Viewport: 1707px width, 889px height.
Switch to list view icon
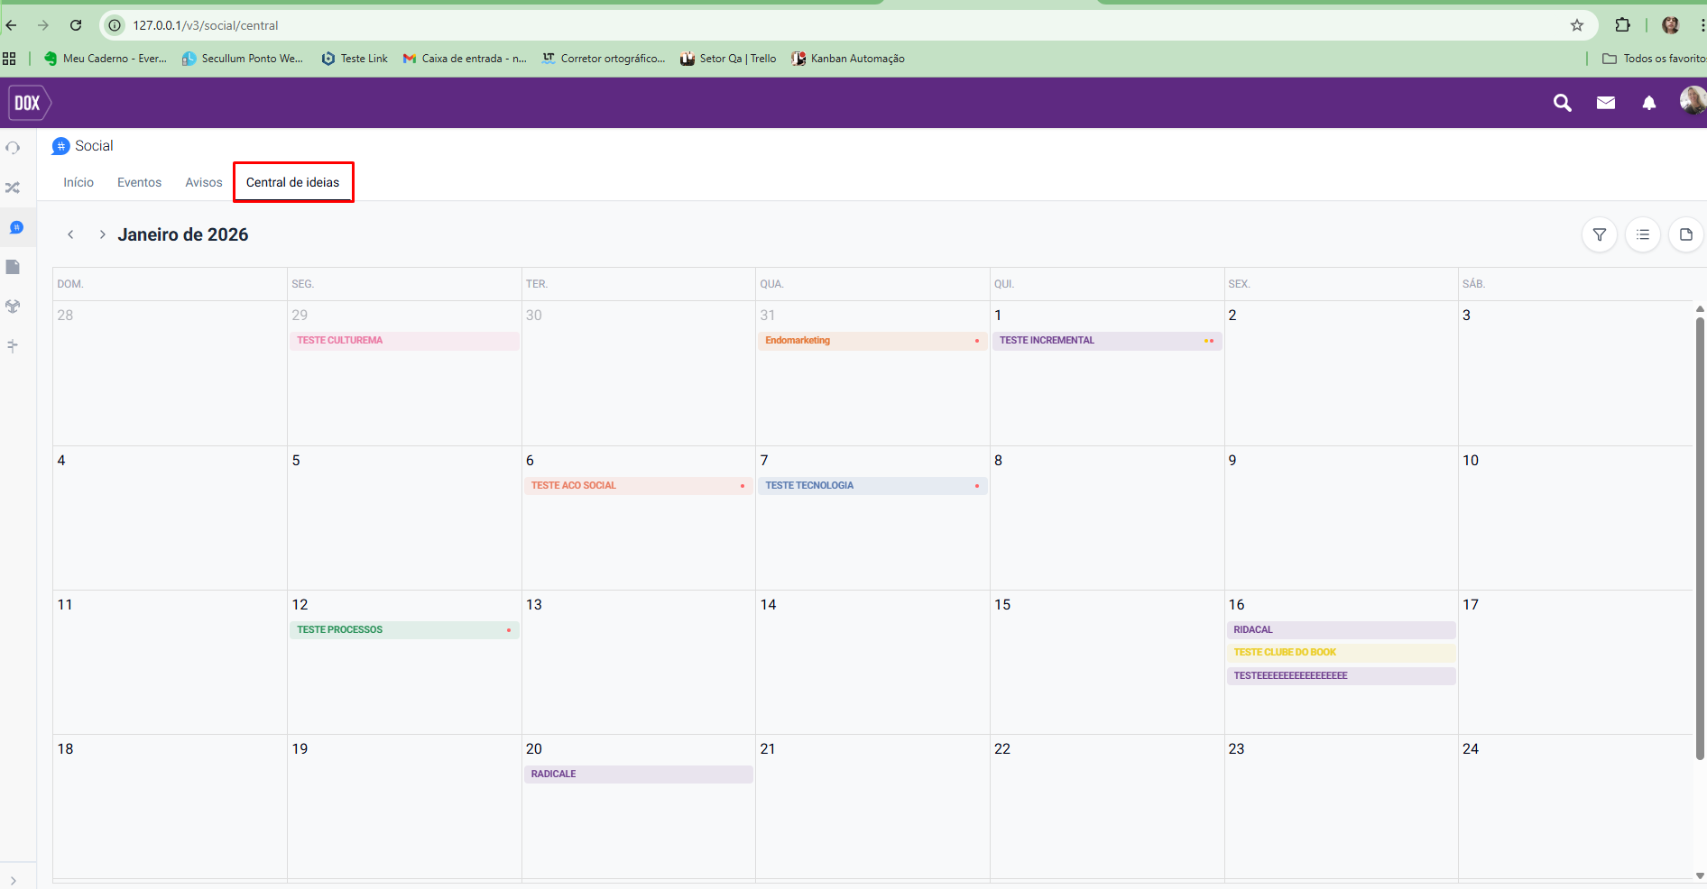tap(1642, 234)
